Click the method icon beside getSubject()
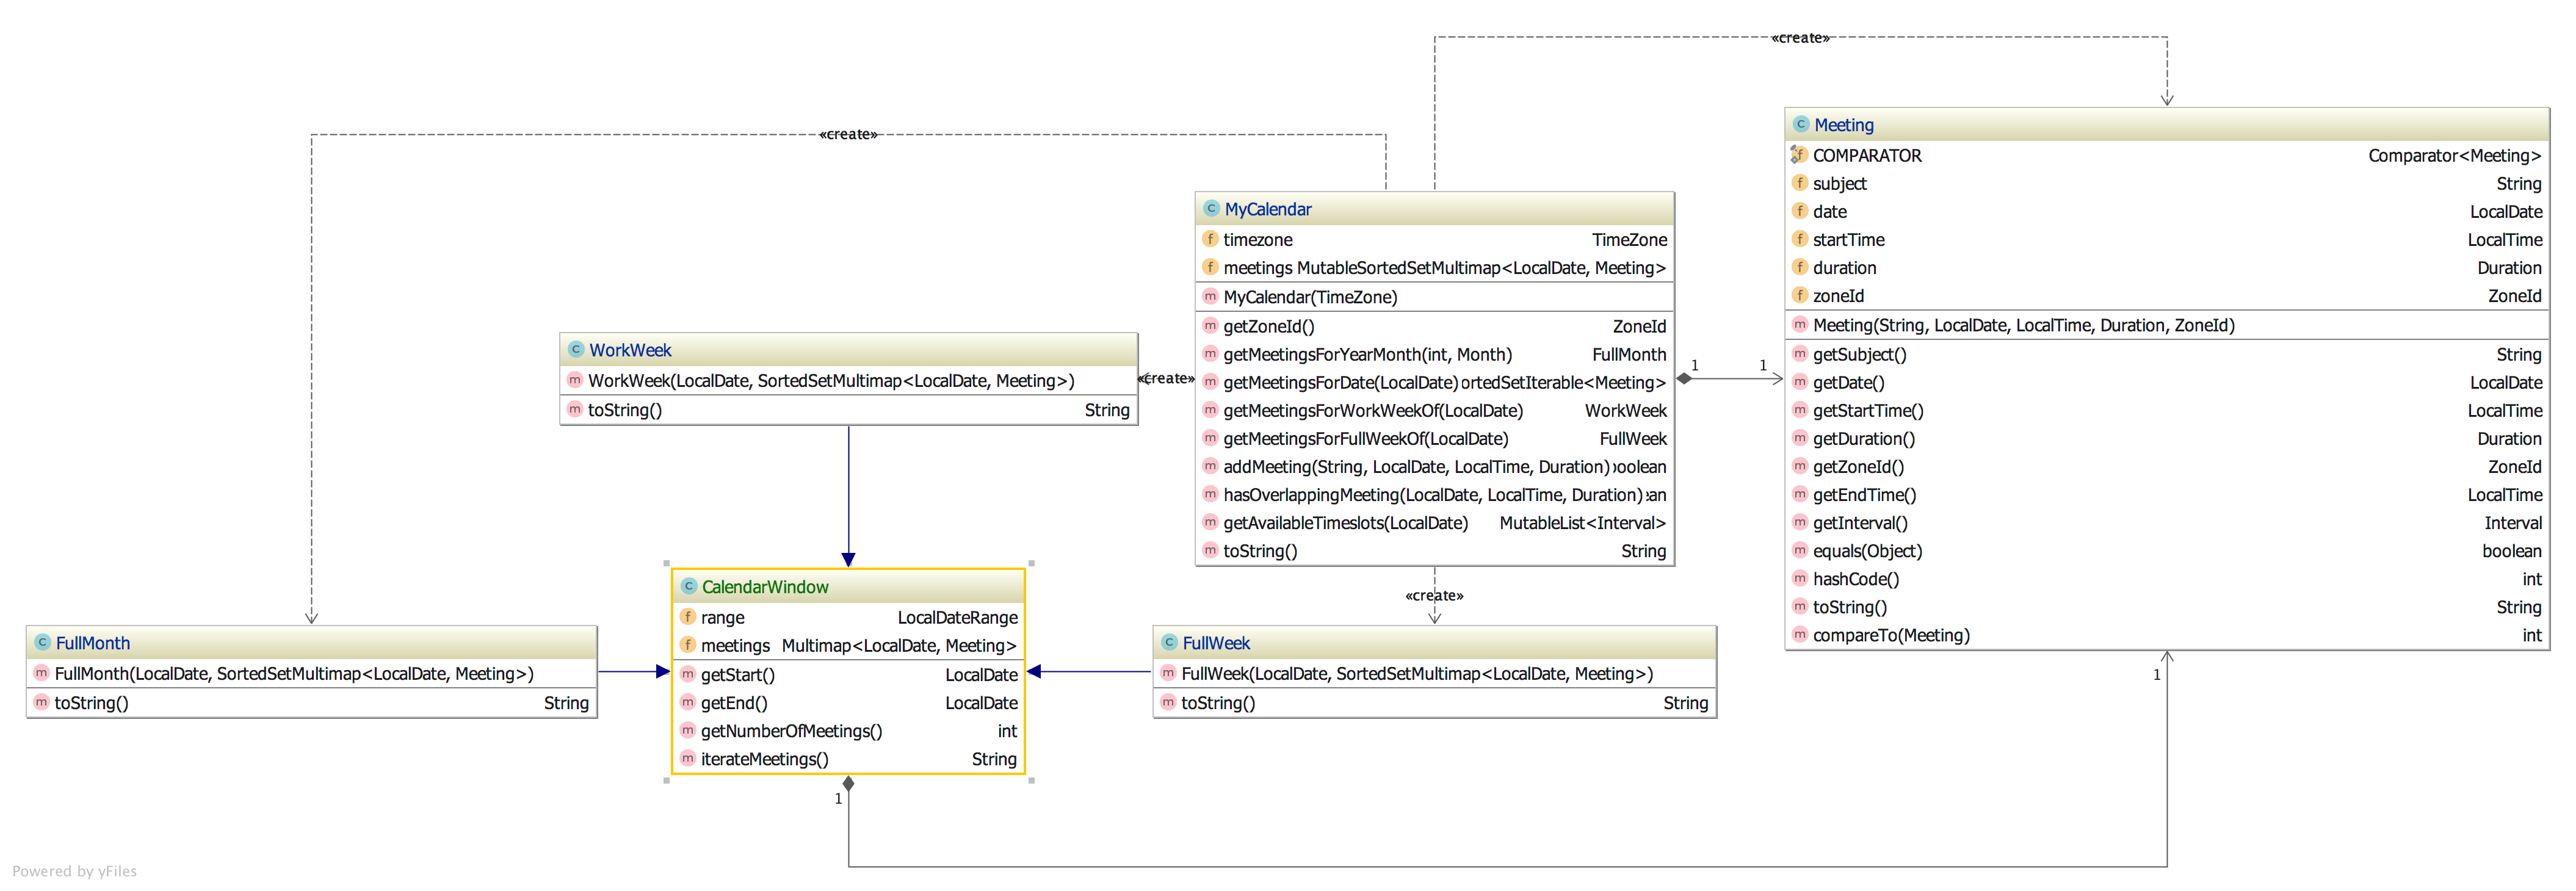Screen dimensions: 2576x891 click(x=1799, y=354)
